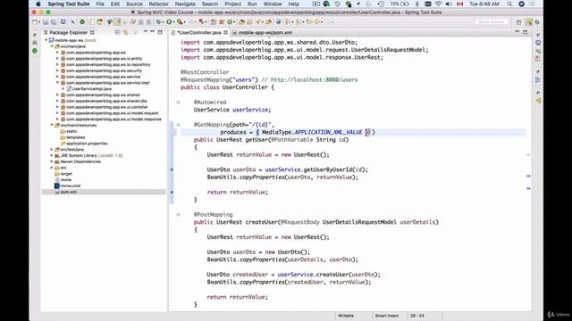Click the Save All toolbar icon
The width and height of the screenshot is (572, 321).
54,22
